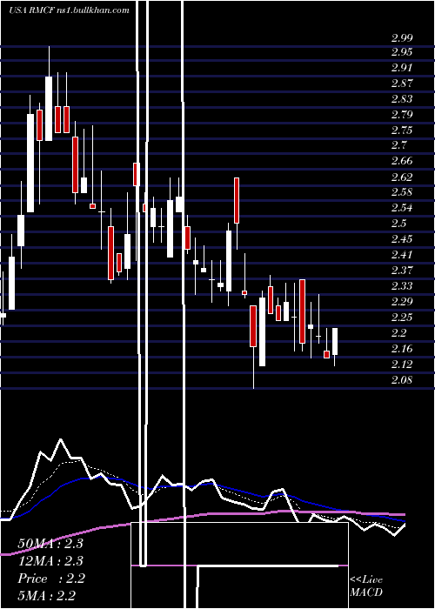Image resolution: width=435 pixels, height=609 pixels.
Task: Click the 12MA : 2.3 indicator text
Action: pos(50,560)
